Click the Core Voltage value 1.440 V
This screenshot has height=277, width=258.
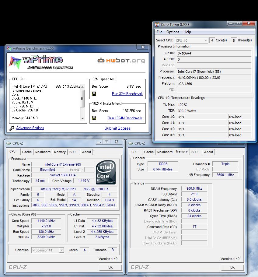coord(84,181)
